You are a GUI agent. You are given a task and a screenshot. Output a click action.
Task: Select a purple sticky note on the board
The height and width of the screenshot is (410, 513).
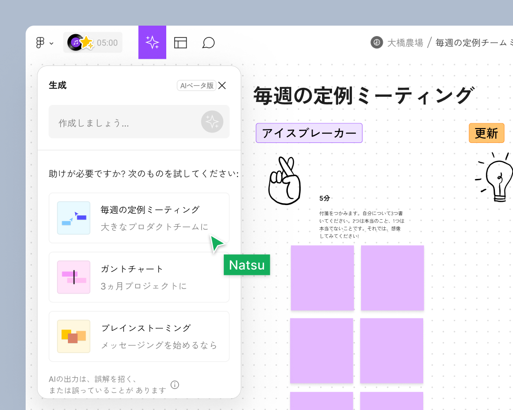[x=322, y=278]
